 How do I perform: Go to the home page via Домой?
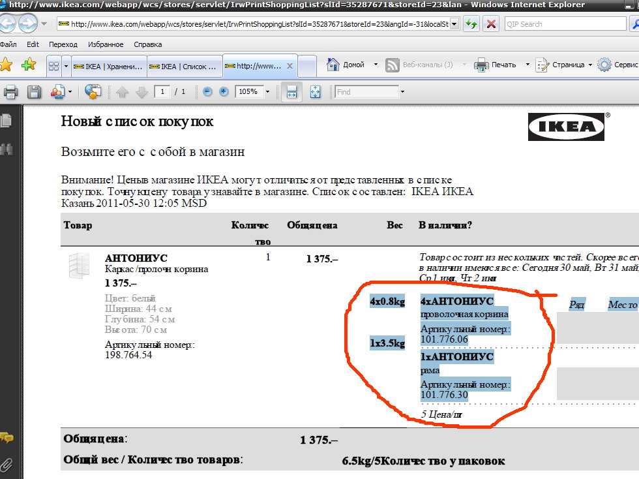click(x=346, y=65)
